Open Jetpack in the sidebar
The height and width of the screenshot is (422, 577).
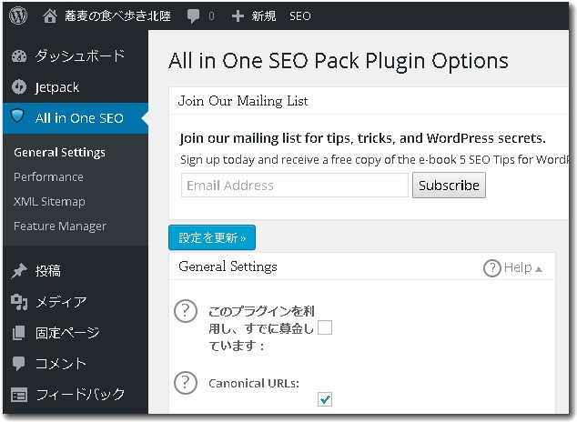coord(57,87)
